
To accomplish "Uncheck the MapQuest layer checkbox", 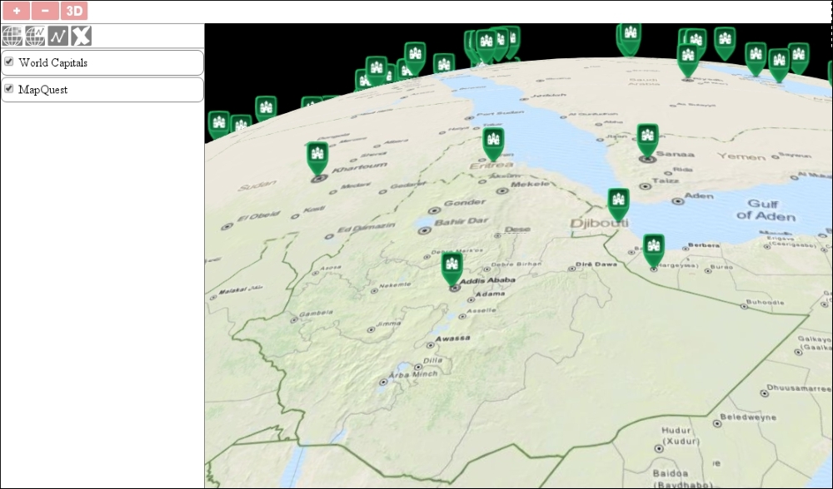I will point(9,89).
